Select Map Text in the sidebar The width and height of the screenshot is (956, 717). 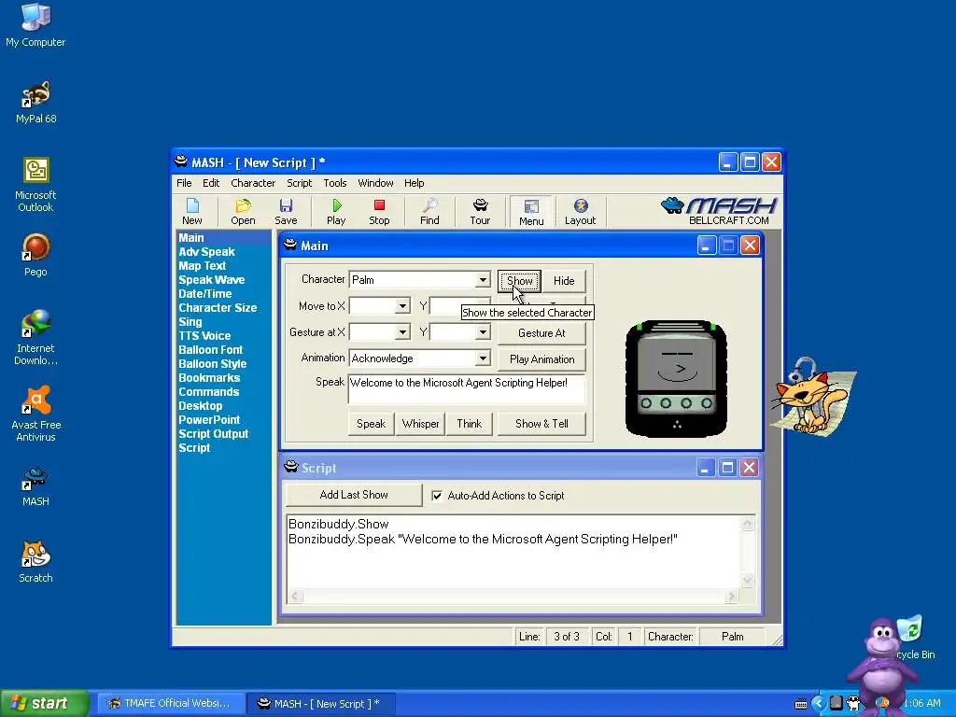[202, 266]
